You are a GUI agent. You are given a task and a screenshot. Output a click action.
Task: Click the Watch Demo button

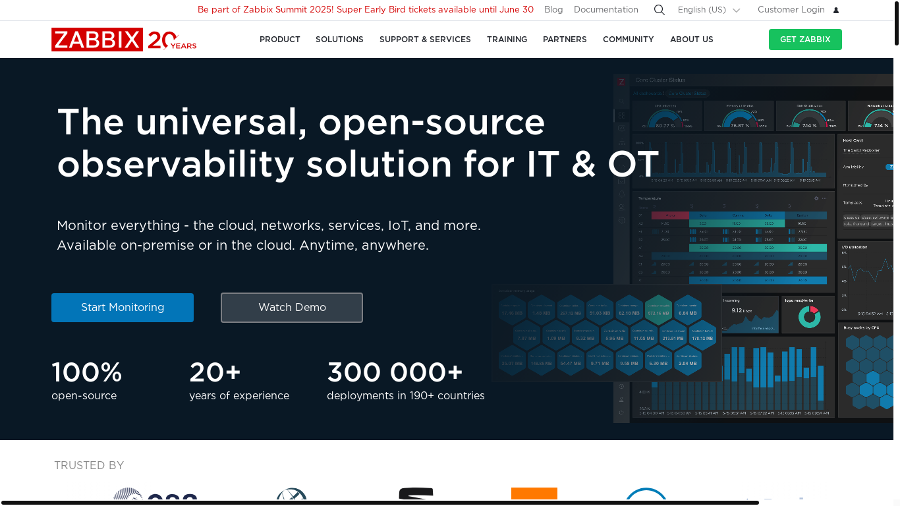[292, 308]
